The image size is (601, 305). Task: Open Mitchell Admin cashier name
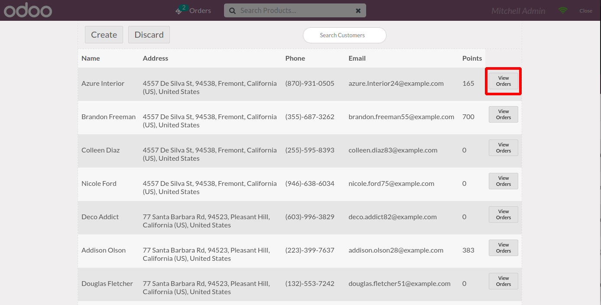518,11
